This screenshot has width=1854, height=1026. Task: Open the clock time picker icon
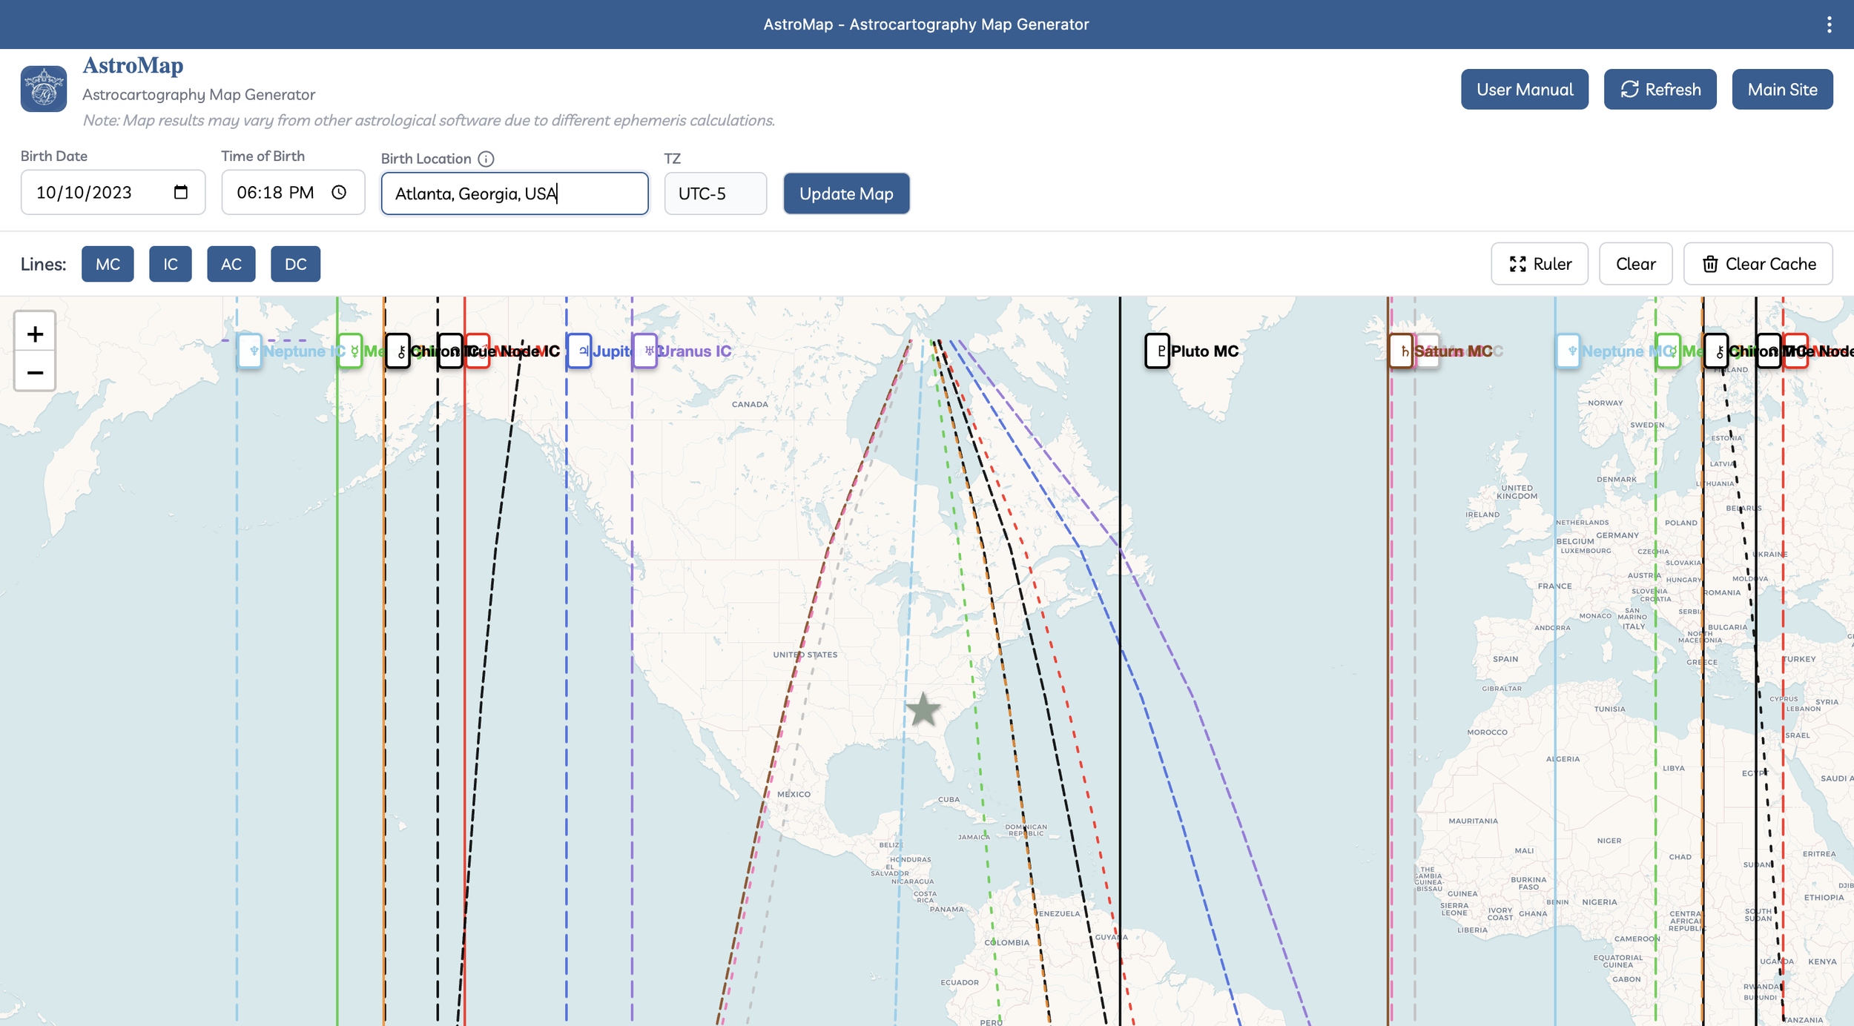click(339, 192)
